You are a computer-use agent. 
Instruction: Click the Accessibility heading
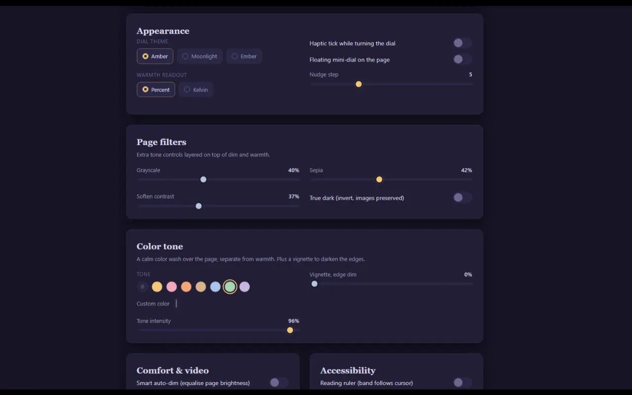point(348,370)
